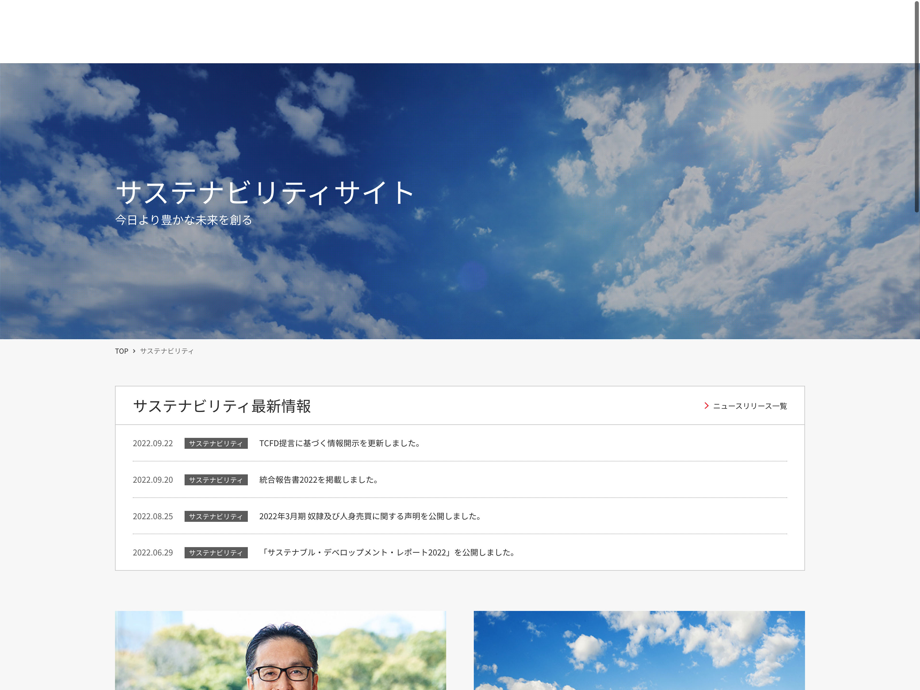Open the thumbnail of the man with glasses
This screenshot has height=690, width=920.
coord(280,650)
